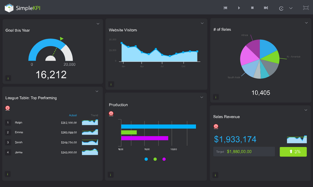
Task: Click Sarah's trend sparkline
Action: [x=90, y=142]
